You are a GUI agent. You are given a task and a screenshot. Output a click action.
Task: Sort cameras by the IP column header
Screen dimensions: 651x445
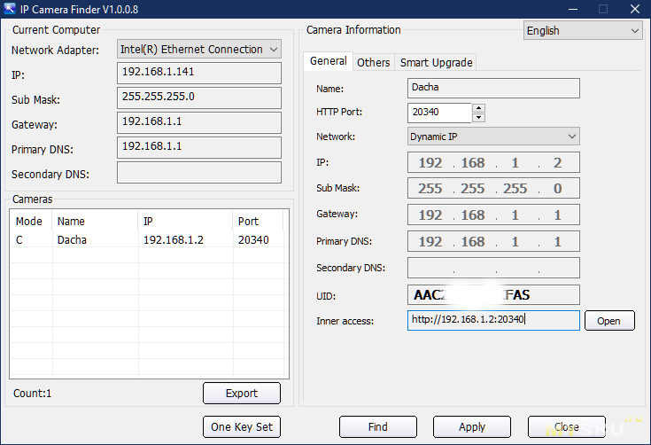(x=184, y=221)
